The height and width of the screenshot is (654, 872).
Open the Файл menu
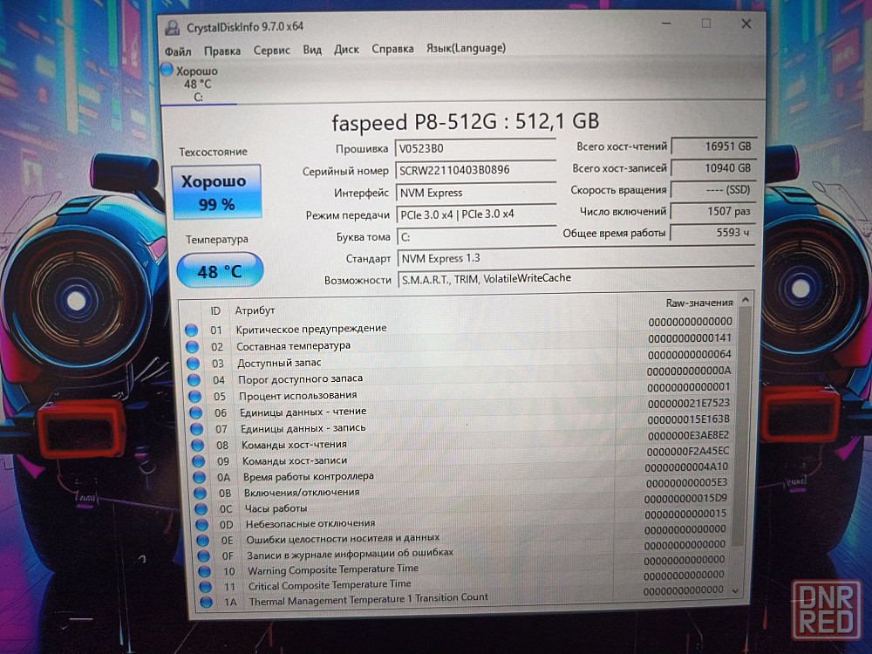tap(178, 51)
